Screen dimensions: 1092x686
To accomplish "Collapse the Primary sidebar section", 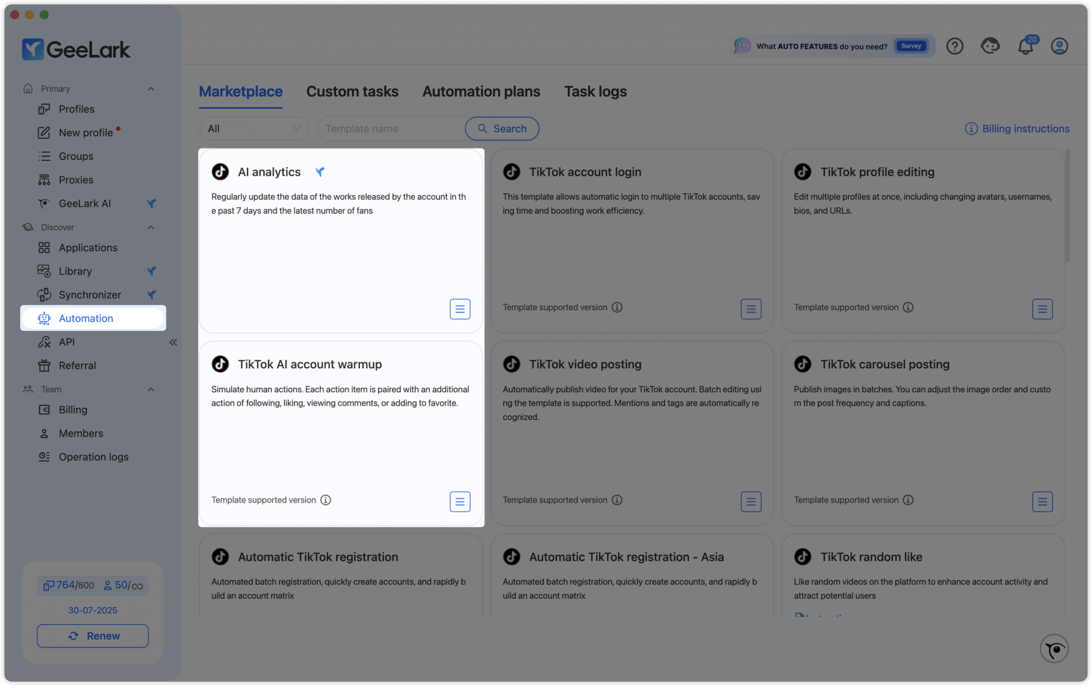I will point(151,89).
